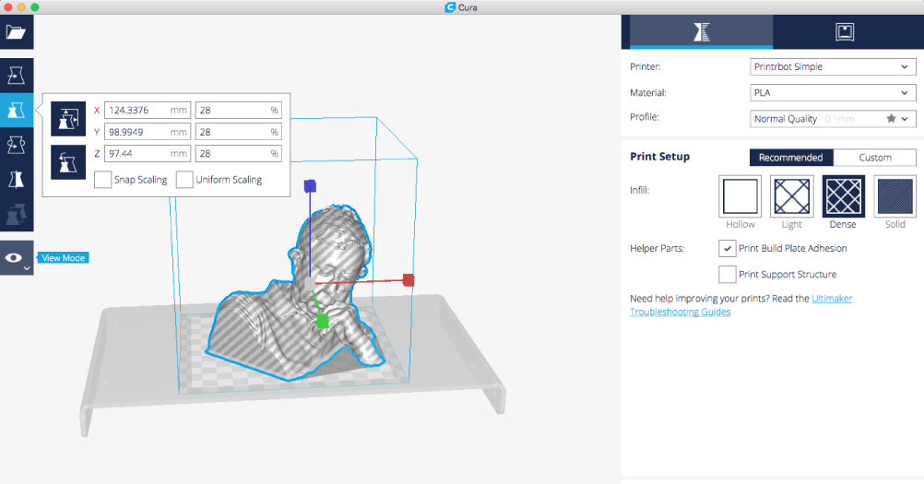Maximize the Cura window
The width and height of the screenshot is (924, 484).
(x=35, y=7)
